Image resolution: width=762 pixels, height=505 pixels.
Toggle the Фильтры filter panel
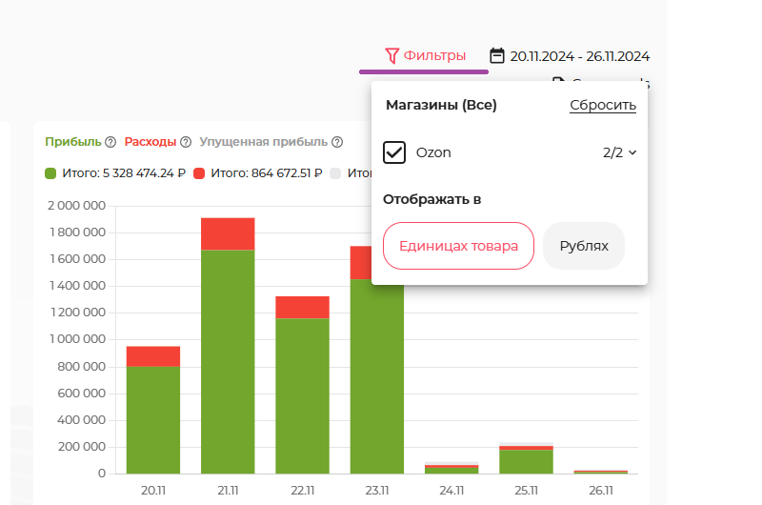(434, 55)
